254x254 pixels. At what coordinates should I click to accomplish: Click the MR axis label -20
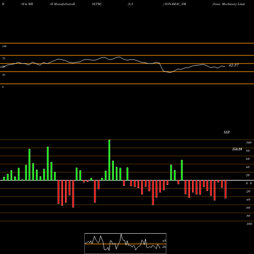pos(248,192)
